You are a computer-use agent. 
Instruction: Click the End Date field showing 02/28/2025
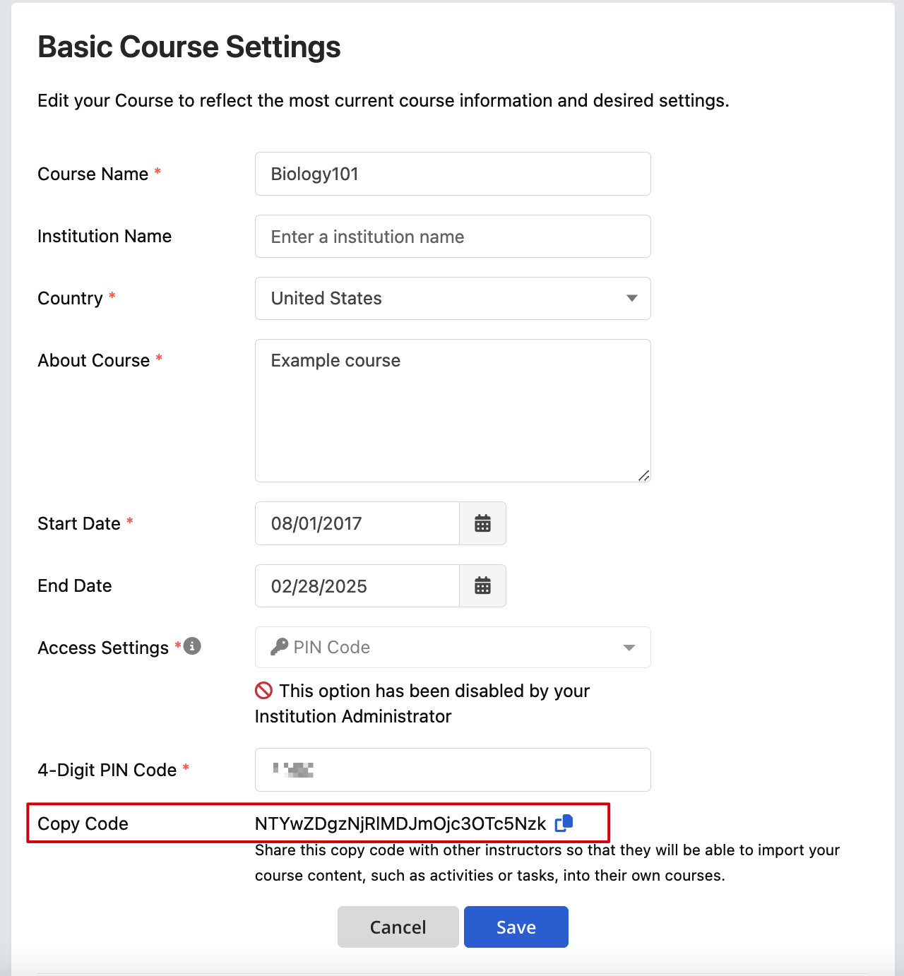tap(357, 586)
